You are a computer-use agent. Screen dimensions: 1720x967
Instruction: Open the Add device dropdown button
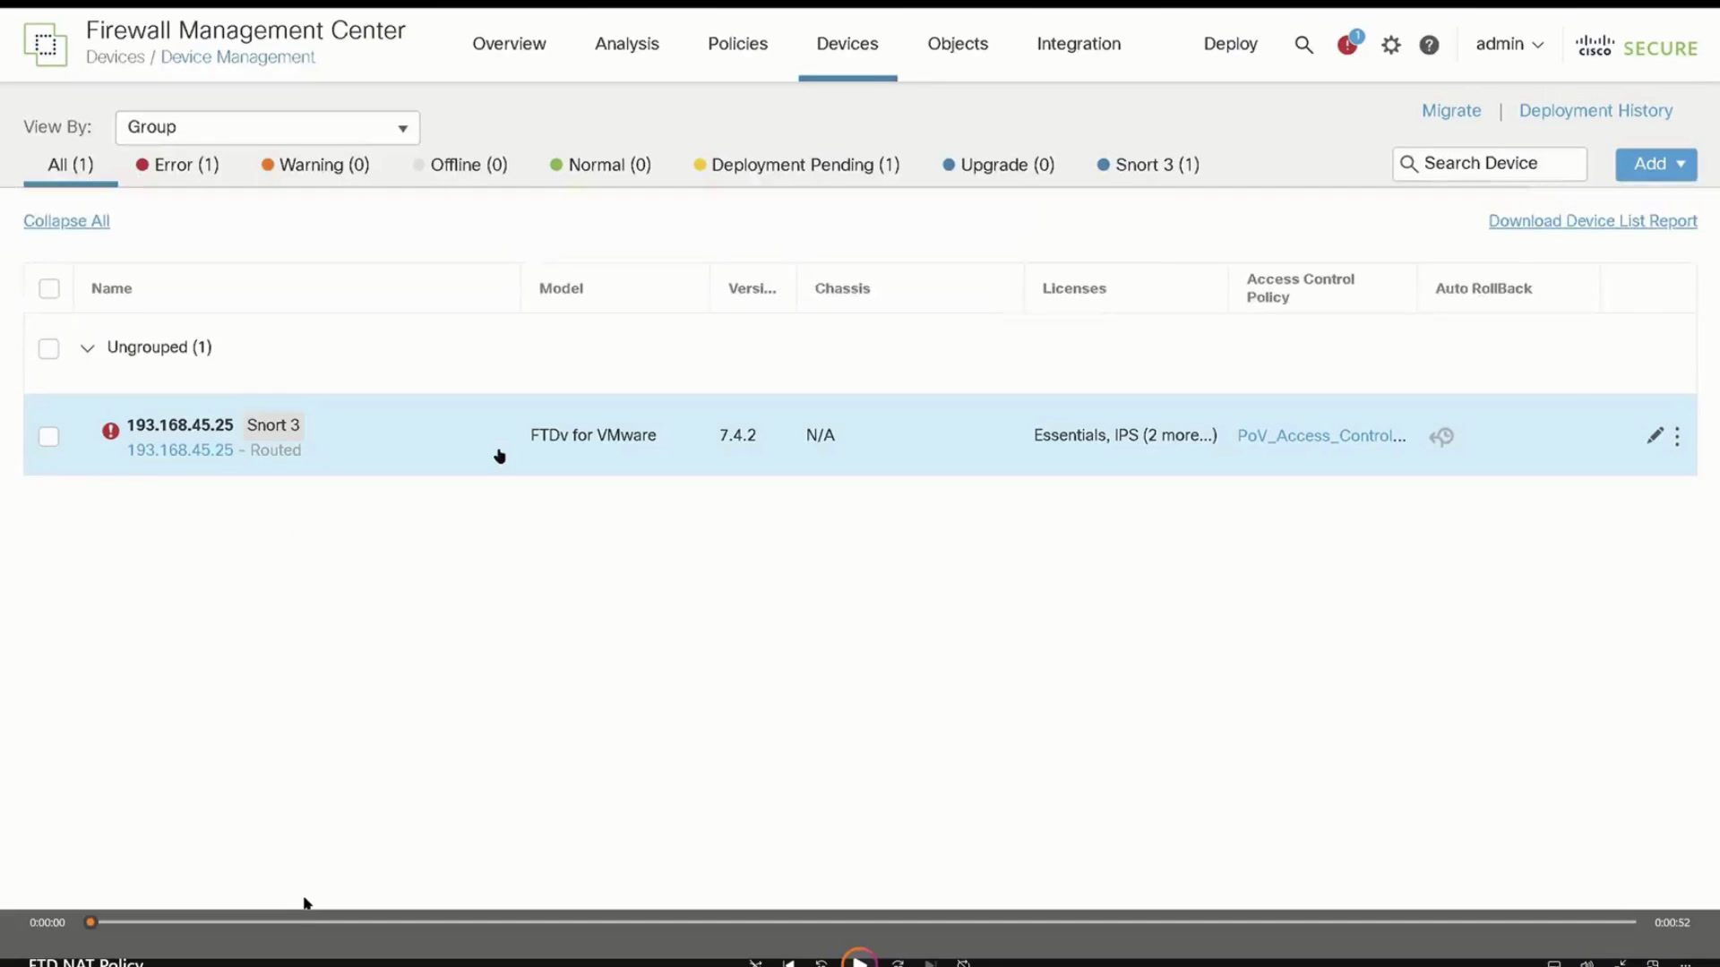click(1655, 164)
